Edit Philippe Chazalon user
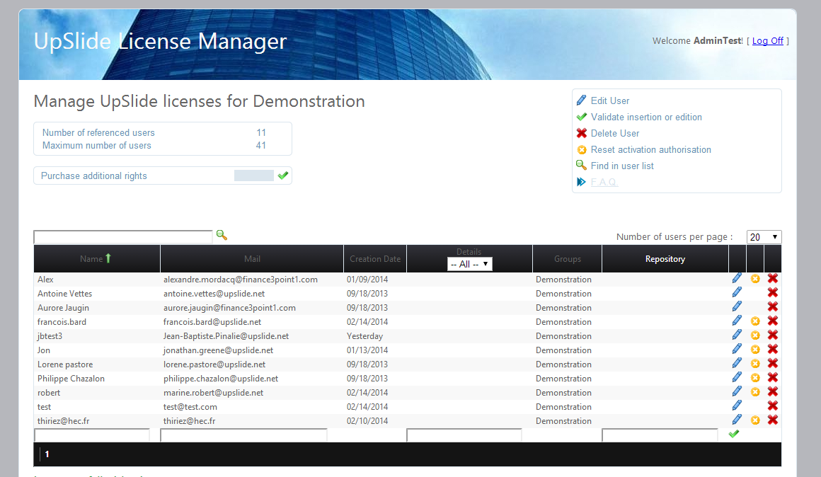Screen dimensions: 821x477 [x=737, y=377]
